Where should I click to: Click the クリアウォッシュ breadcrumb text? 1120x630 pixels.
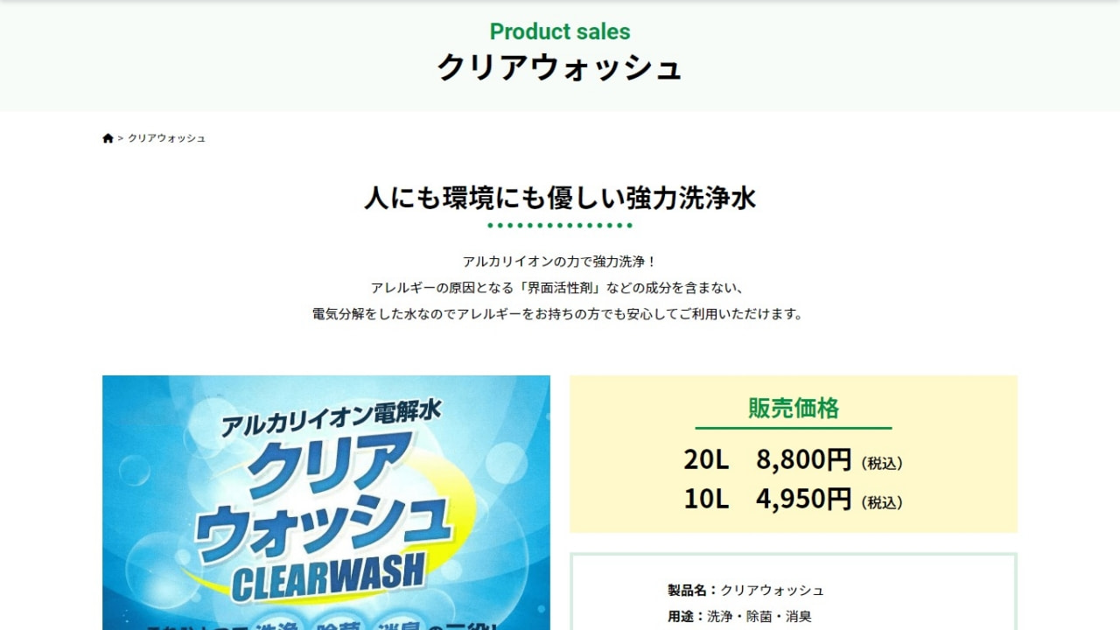167,138
